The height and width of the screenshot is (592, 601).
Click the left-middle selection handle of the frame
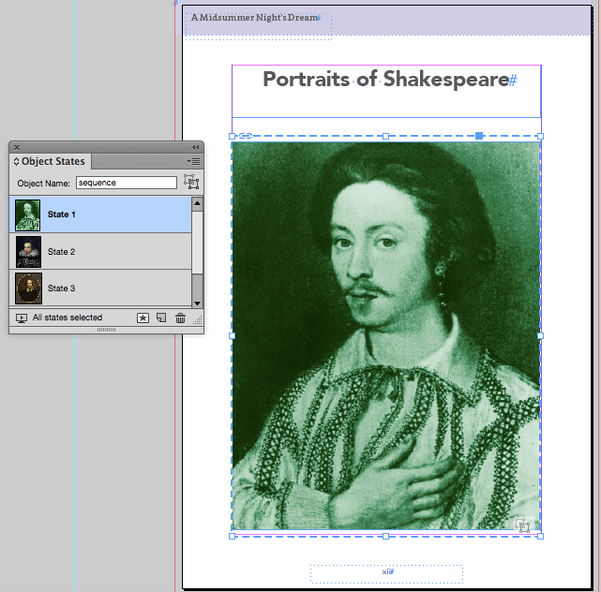pos(232,336)
